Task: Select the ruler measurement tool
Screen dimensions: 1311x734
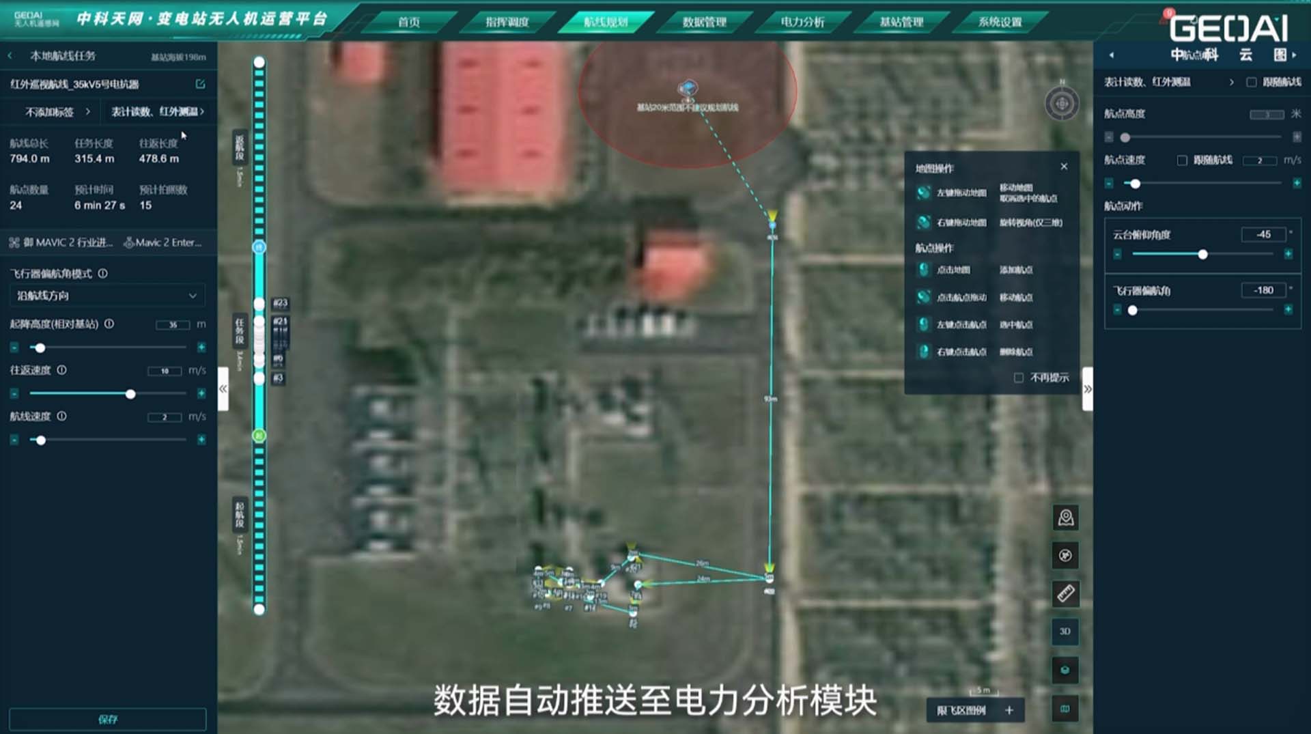Action: 1065,593
